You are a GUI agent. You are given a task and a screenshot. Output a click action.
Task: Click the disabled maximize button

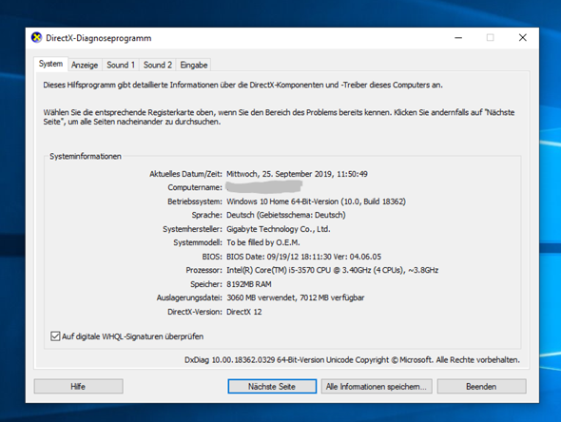tap(490, 38)
